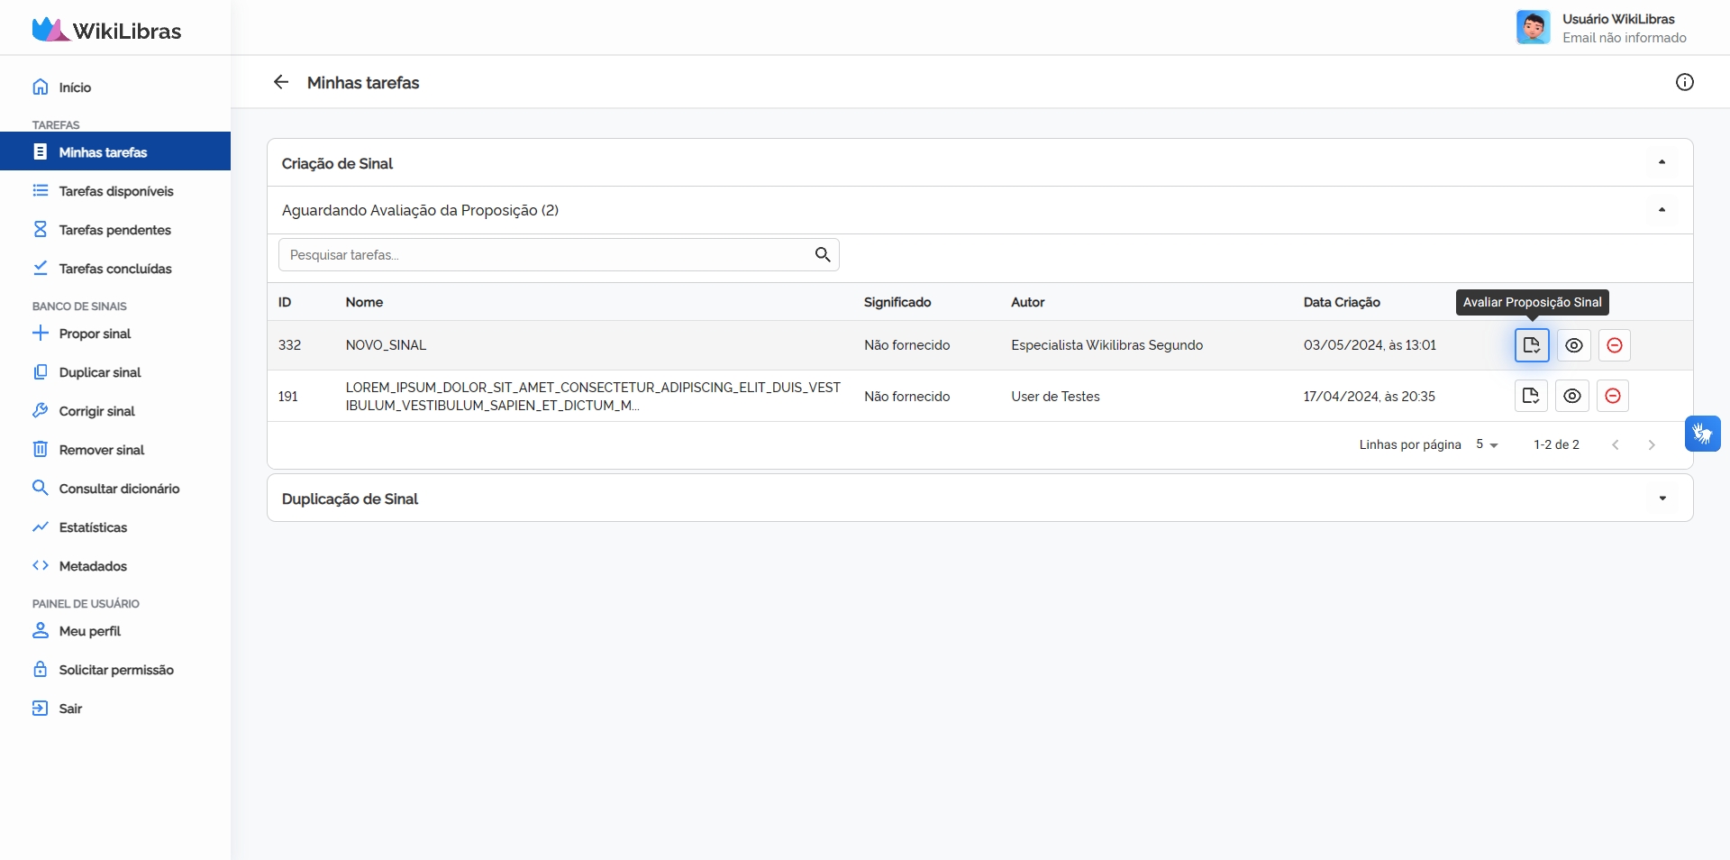
Task: Click the search magnifier icon in the task search
Action: 822,255
